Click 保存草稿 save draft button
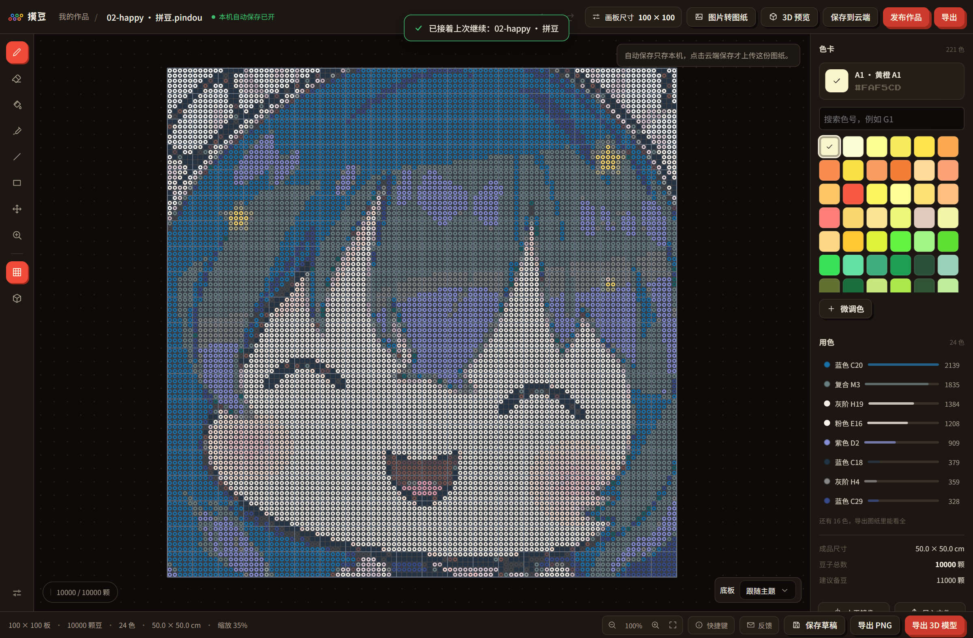This screenshot has width=973, height=638. pos(815,625)
